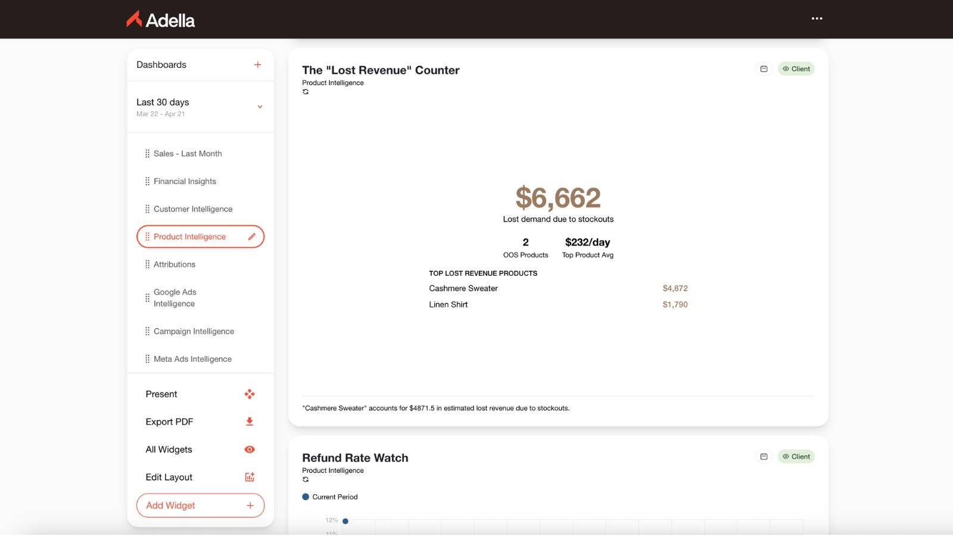Grab the drag handle of Sales - Last Month
Screen dimensions: 953x536
point(147,154)
